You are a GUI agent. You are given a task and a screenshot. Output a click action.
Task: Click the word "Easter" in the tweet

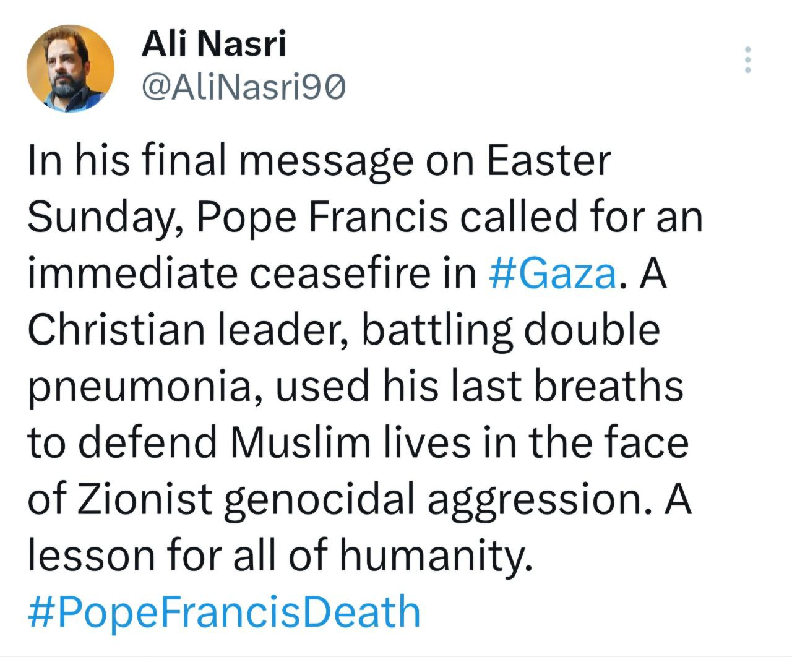pos(548,162)
